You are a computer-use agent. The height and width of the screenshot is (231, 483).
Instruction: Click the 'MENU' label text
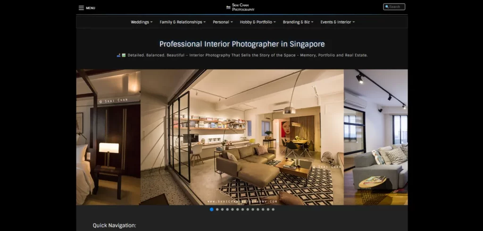[x=91, y=8]
